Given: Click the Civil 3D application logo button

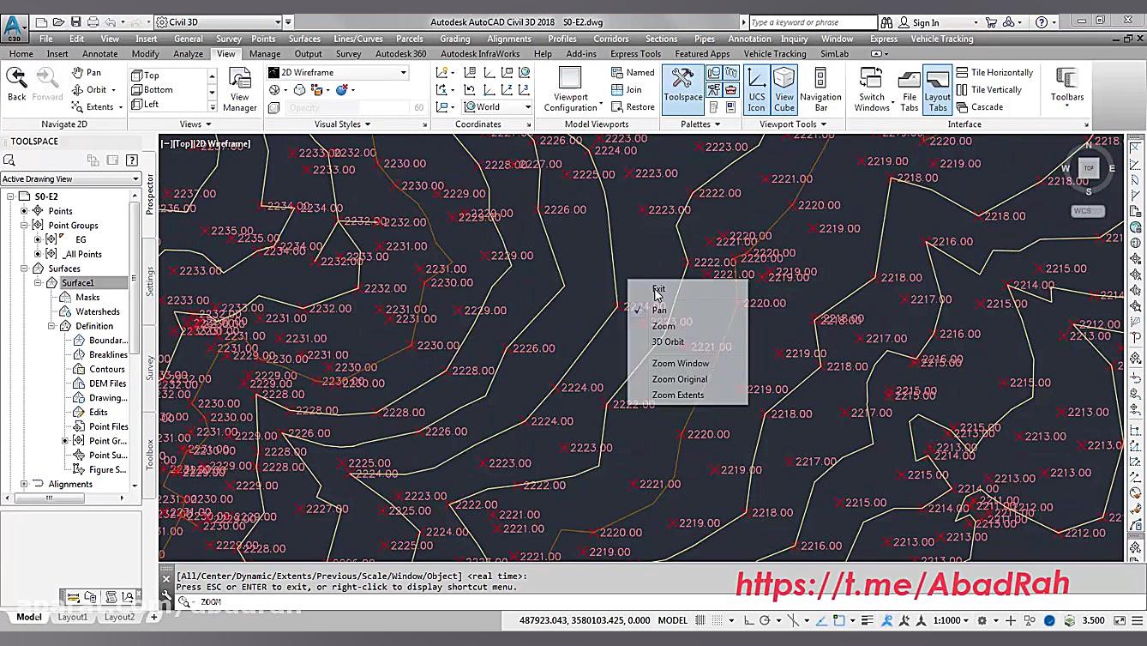Looking at the screenshot, I should click(x=14, y=27).
